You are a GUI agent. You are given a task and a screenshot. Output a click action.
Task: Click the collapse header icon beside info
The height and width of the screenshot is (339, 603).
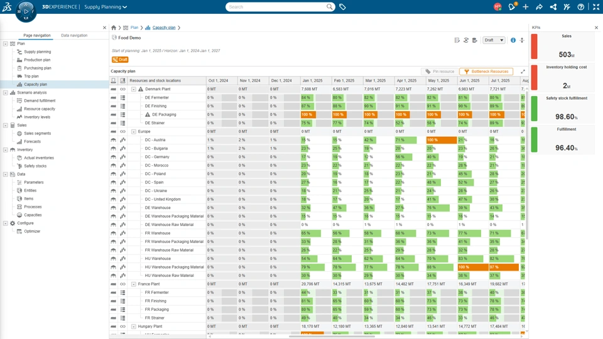[x=522, y=40]
